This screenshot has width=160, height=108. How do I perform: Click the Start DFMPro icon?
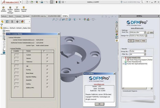[x=4, y=8]
